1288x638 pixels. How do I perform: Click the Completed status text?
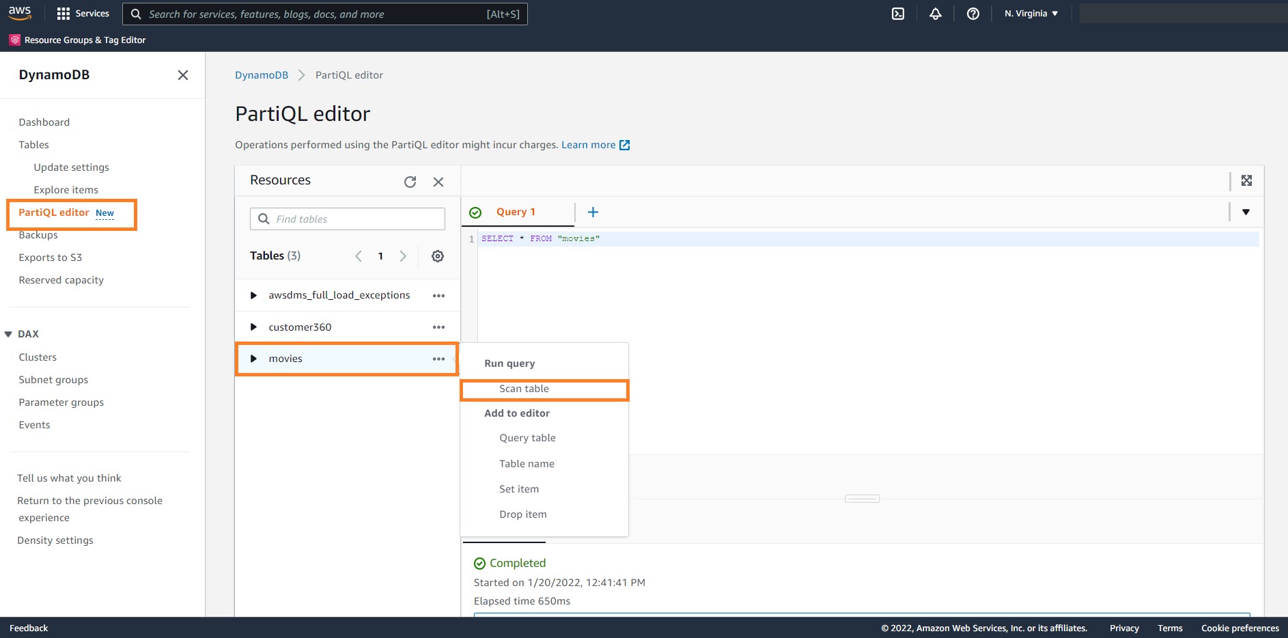518,564
